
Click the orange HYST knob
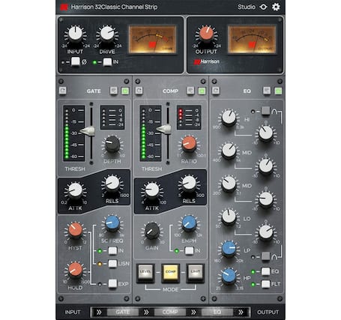pos(75,231)
